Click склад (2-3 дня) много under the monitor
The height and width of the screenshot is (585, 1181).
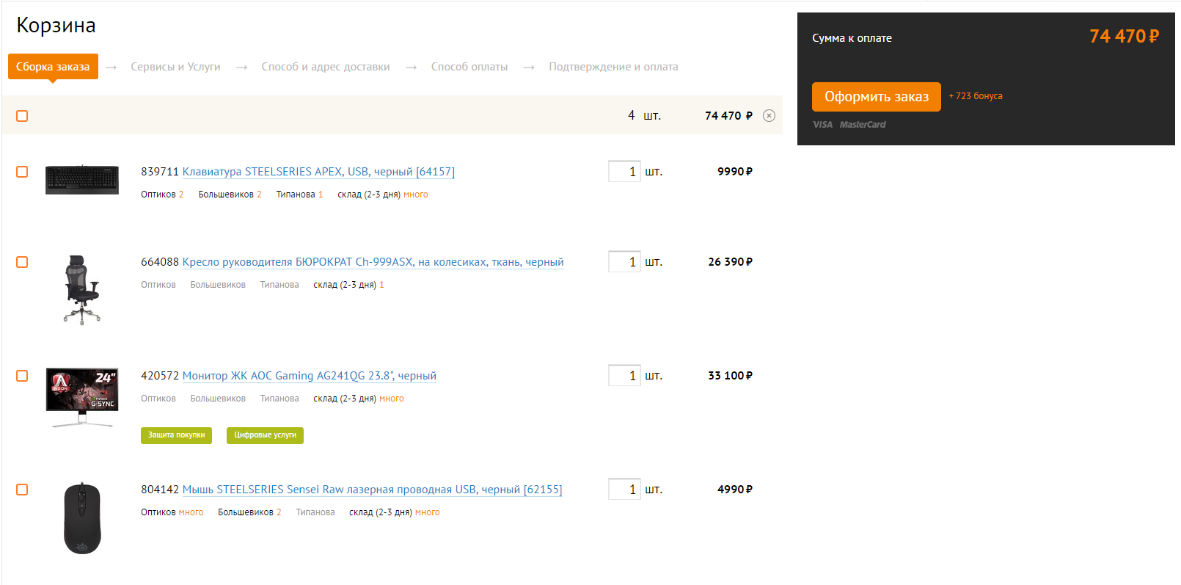(x=359, y=399)
